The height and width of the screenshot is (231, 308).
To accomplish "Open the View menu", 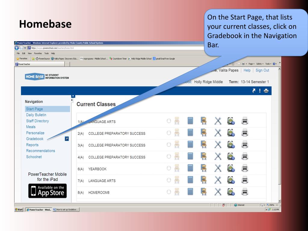I will click(x=30, y=53).
